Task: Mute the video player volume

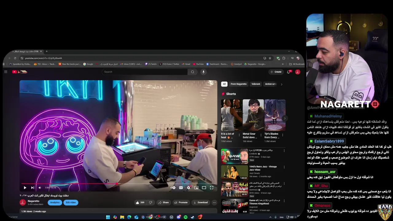Action: click(40, 188)
